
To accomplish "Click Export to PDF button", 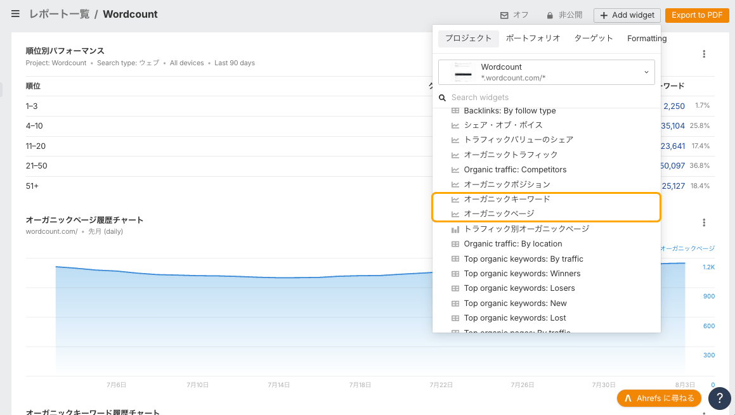I will pos(697,15).
